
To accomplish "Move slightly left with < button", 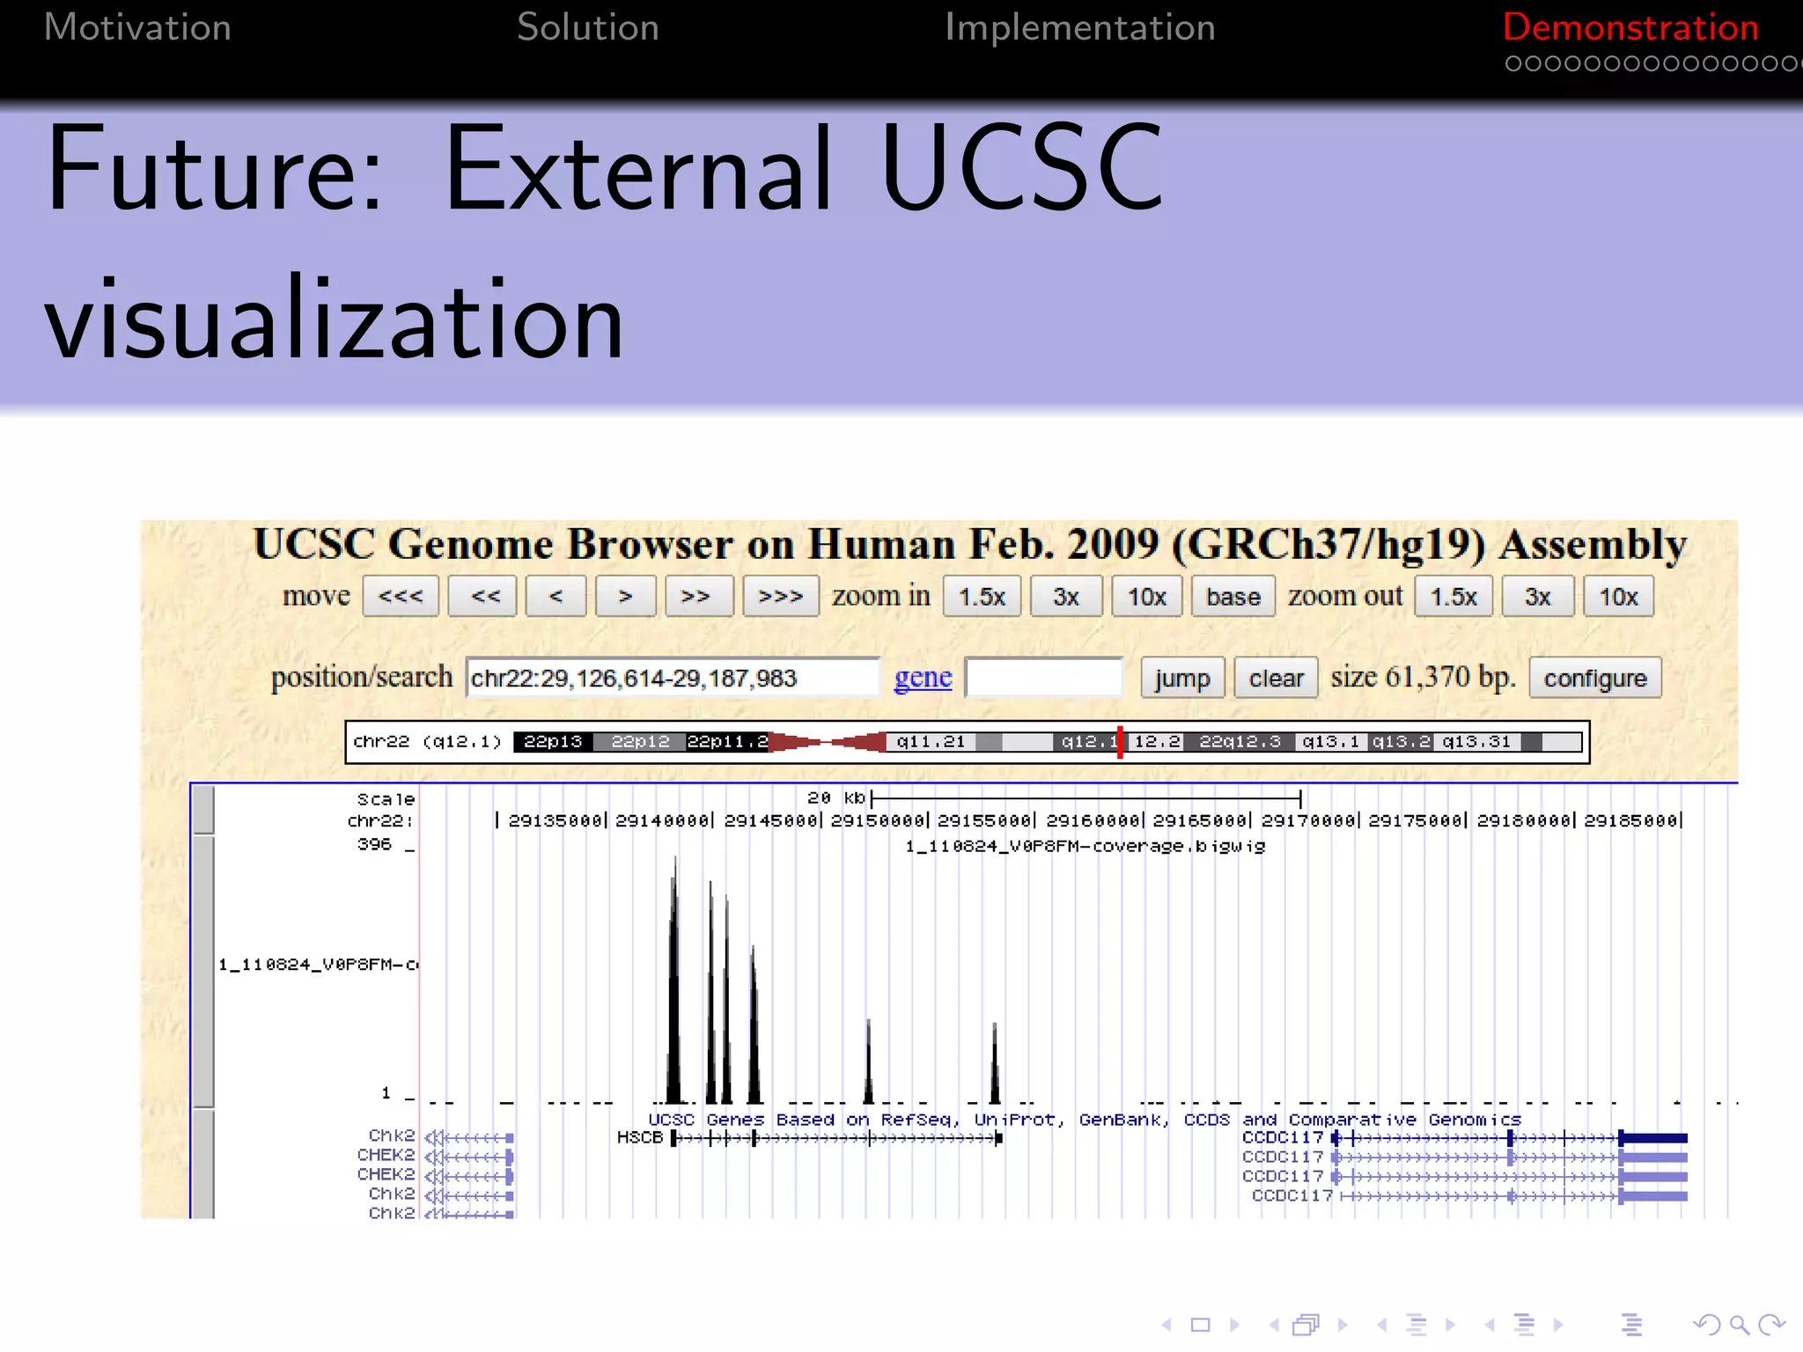I will [556, 597].
